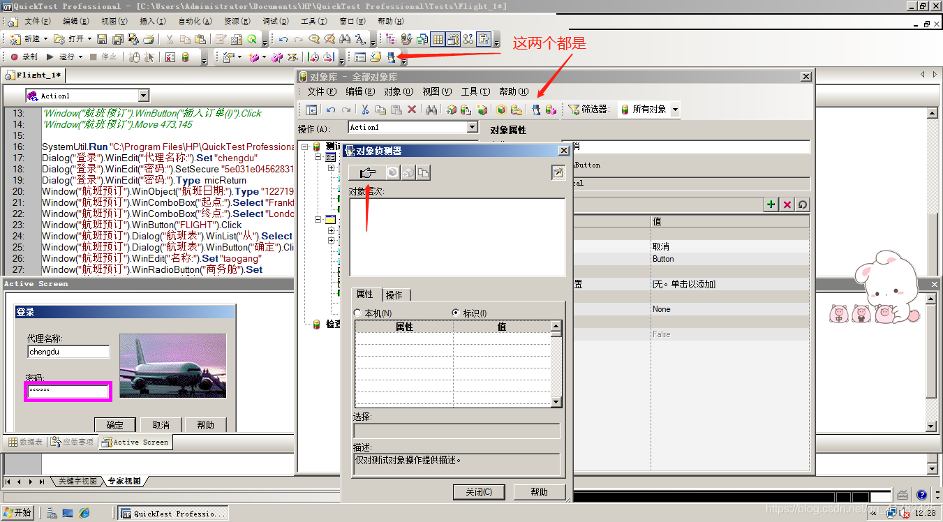Click the Undo arrow in main toolbar
The image size is (943, 522).
[x=283, y=39]
